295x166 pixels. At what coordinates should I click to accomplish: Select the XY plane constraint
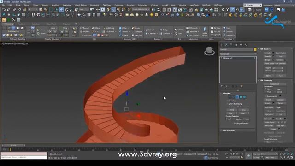[x=237, y=9]
